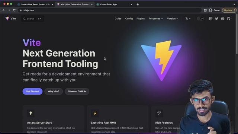Switch to the Create React App tab
This screenshot has width=238, height=134.
click(x=115, y=4)
